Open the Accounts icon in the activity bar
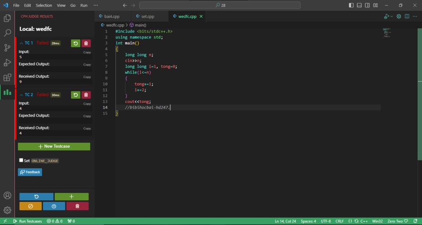Image resolution: width=422 pixels, height=225 pixels. tap(7, 195)
